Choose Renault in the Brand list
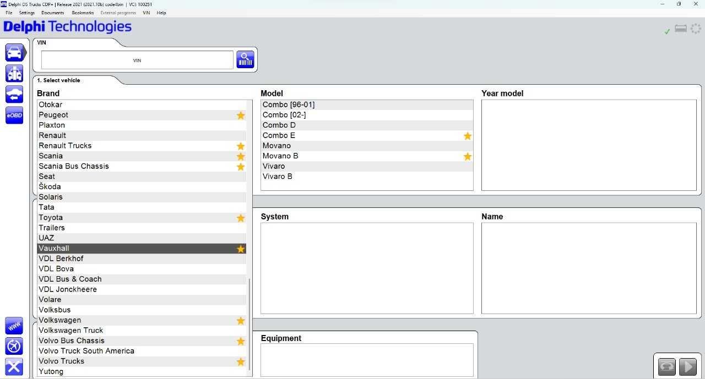The width and height of the screenshot is (705, 379). (x=142, y=135)
